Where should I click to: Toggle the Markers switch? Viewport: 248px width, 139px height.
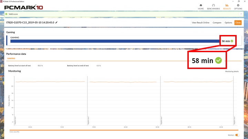tap(237, 135)
